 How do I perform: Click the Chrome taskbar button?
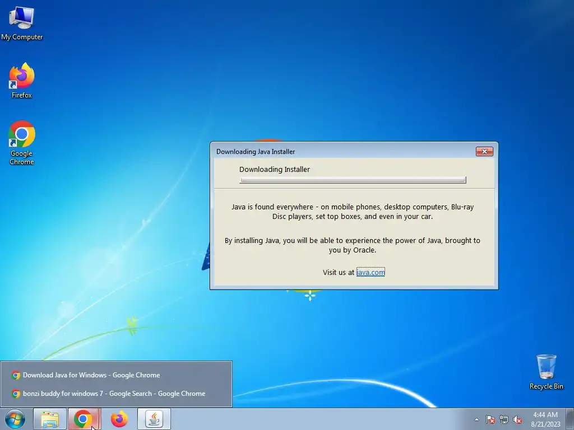pyautogui.click(x=84, y=419)
